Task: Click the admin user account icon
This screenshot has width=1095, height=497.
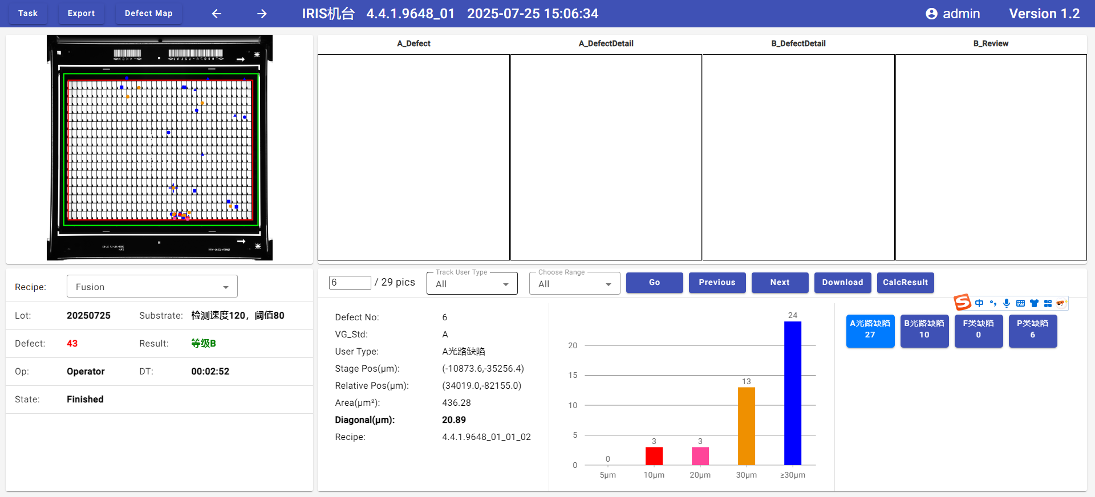Action: point(931,14)
